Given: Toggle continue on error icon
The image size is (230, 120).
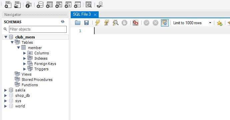Looking at the screenshot, I should point(135,23).
